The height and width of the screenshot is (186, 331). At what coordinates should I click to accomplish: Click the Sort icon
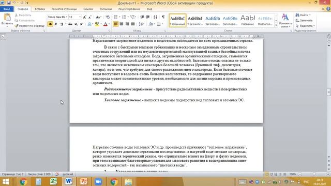pyautogui.click(x=155, y=17)
